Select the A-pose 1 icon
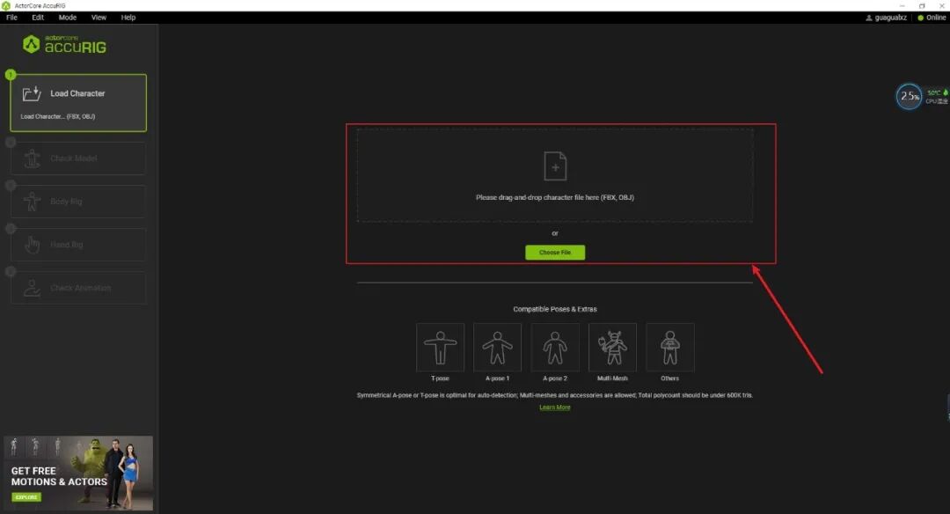The width and height of the screenshot is (950, 514). 497,348
